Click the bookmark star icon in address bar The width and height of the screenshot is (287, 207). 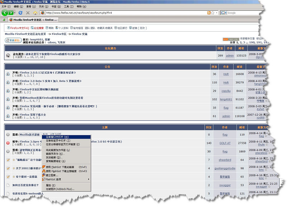click(x=212, y=13)
